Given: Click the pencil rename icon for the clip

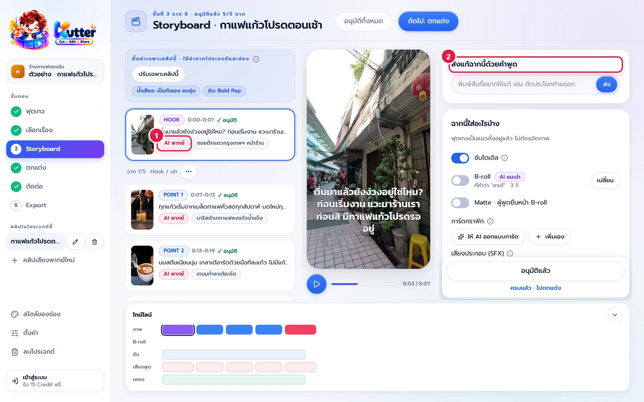Looking at the screenshot, I should pos(75,242).
